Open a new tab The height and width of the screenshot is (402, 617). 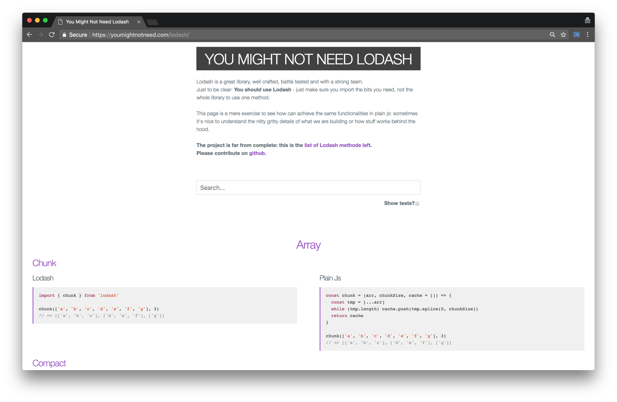pyautogui.click(x=153, y=22)
